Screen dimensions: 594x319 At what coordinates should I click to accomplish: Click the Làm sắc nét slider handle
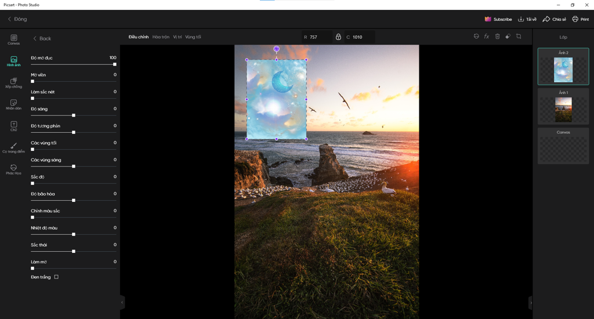pos(32,99)
